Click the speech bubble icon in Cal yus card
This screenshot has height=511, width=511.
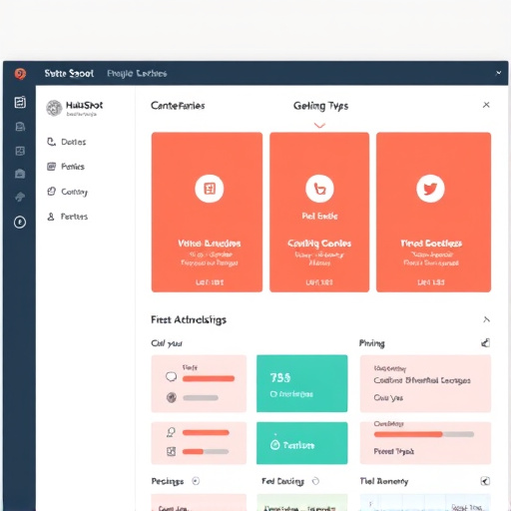point(171,377)
